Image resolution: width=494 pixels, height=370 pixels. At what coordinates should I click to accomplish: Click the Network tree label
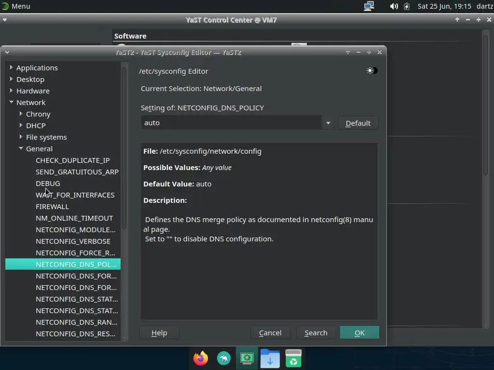coord(31,102)
